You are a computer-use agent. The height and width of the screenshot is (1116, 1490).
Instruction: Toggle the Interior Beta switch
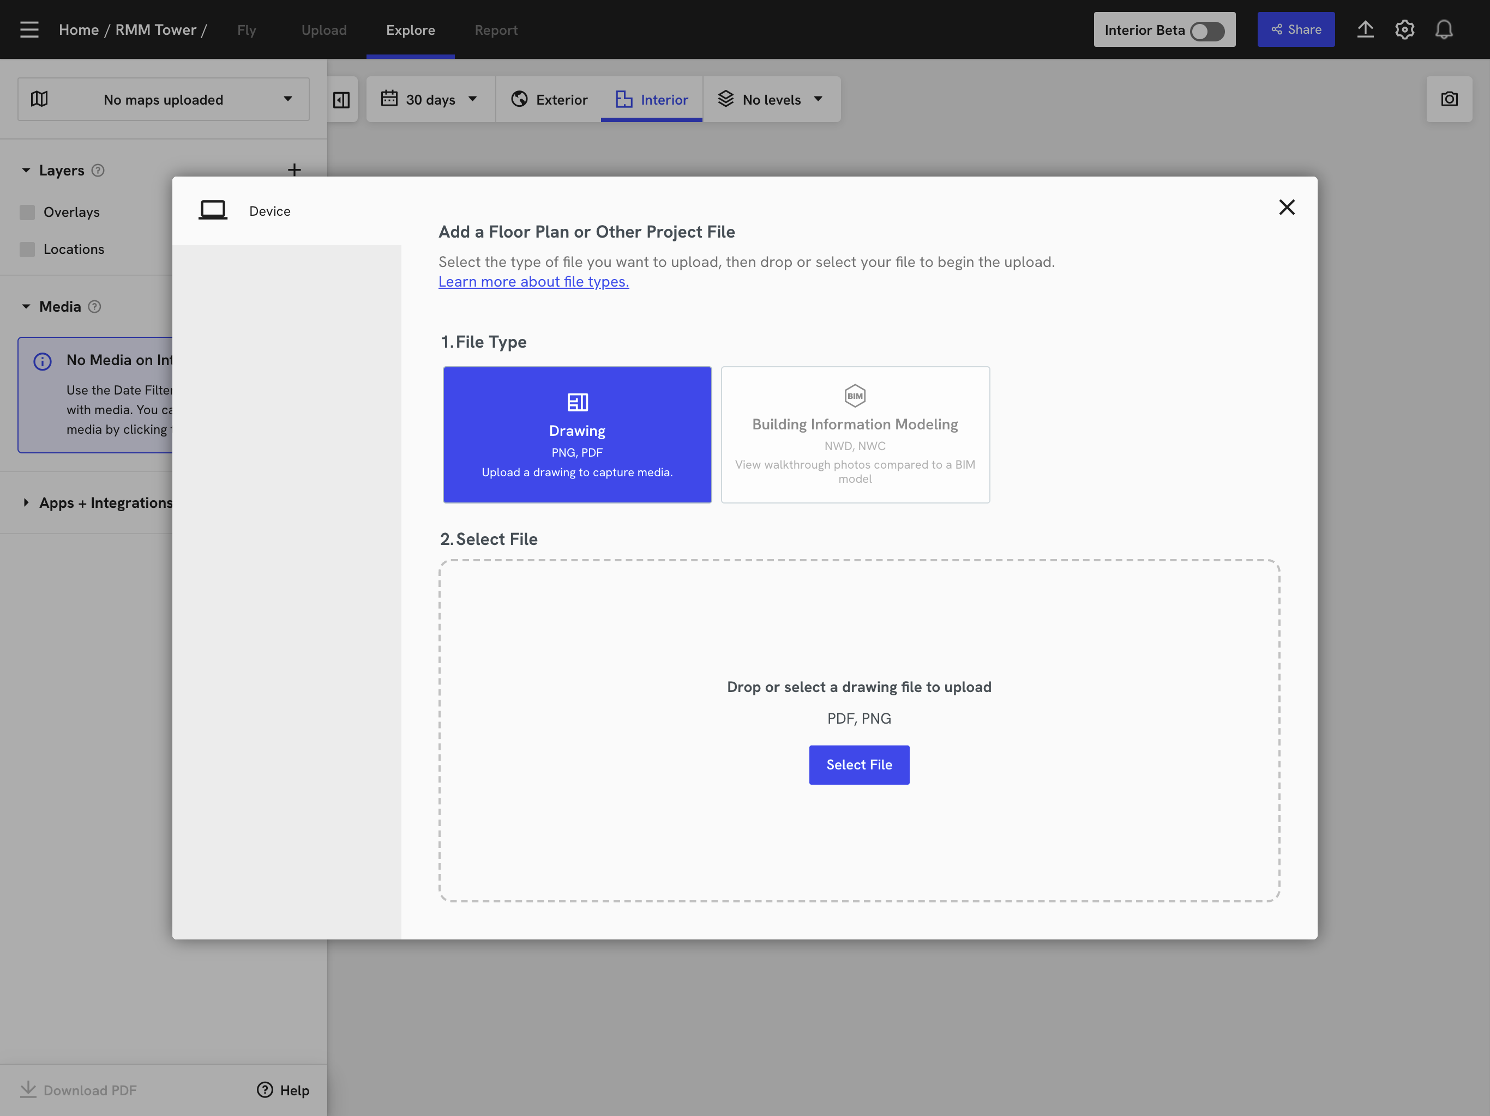tap(1206, 31)
